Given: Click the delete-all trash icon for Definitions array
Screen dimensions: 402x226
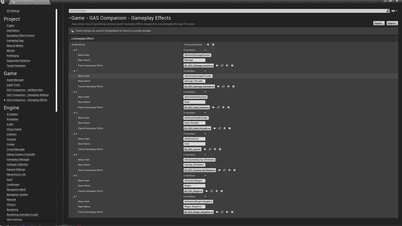Looking at the screenshot, I should click(213, 45).
